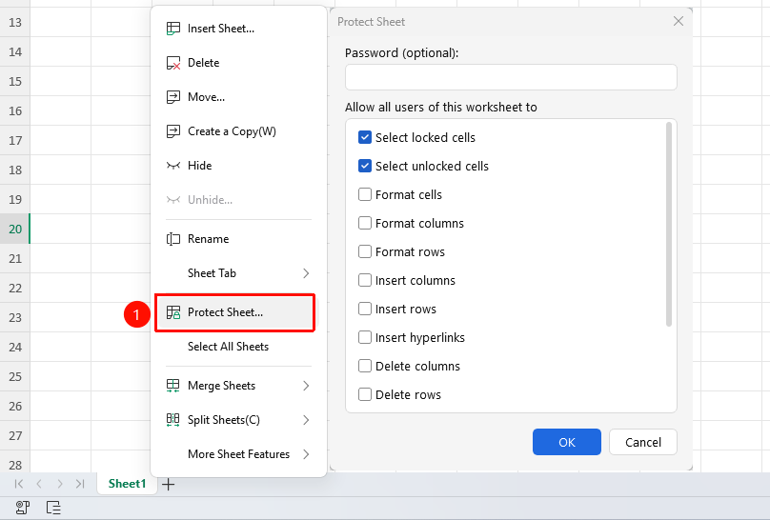Click the Delete sheet icon
The height and width of the screenshot is (520, 770).
coord(172,63)
